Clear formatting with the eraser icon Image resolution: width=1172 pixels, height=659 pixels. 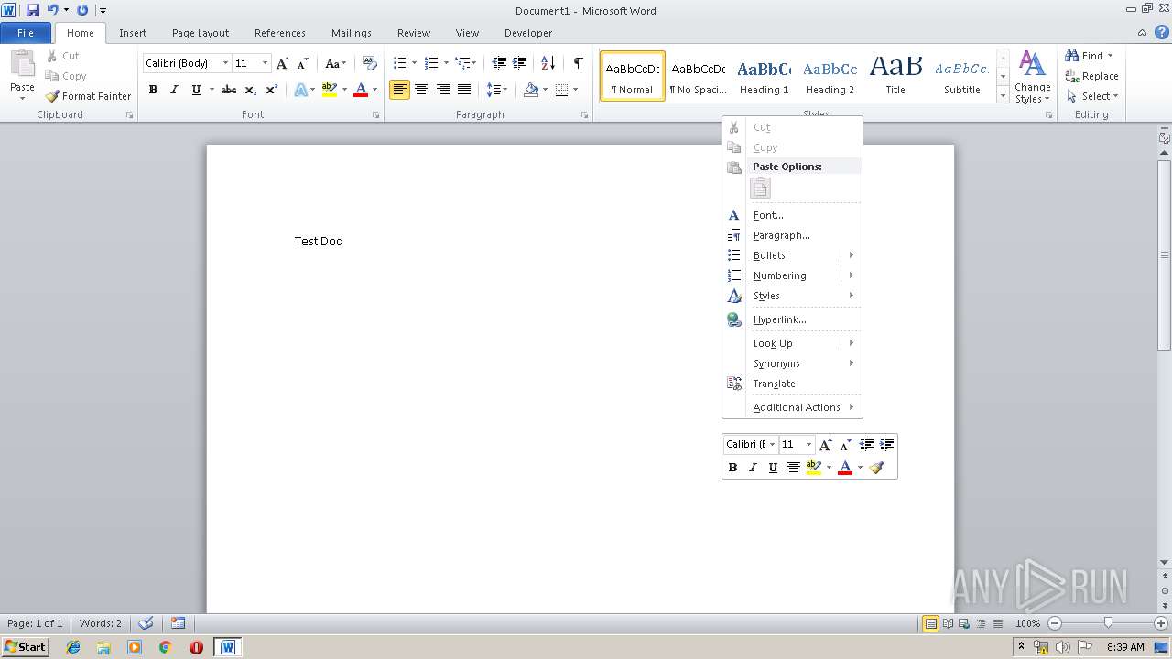pos(370,63)
